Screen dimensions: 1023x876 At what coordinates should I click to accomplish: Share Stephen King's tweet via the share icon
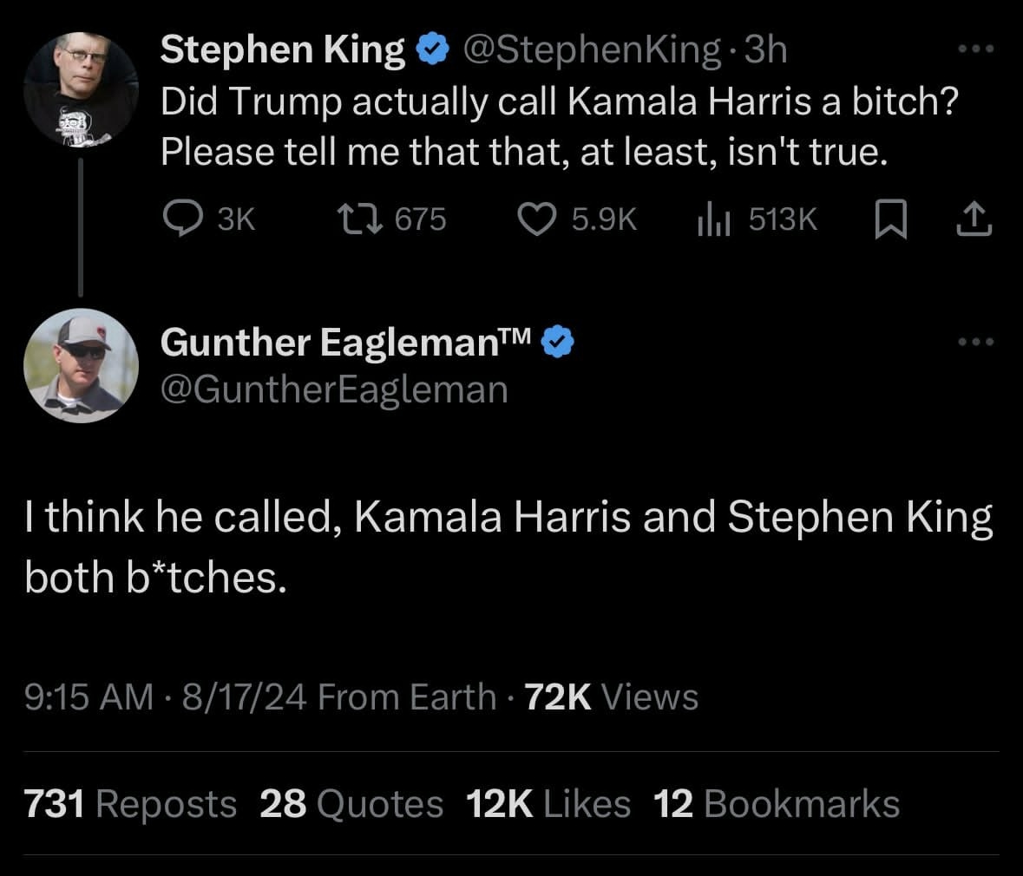[x=973, y=219]
